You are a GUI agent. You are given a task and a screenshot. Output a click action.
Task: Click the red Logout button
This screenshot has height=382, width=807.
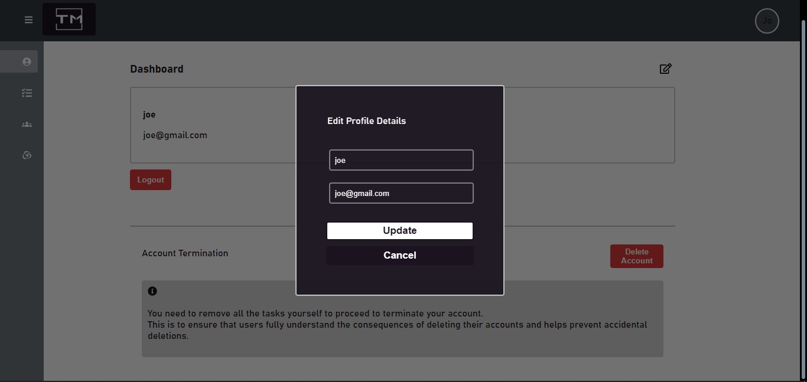(151, 180)
